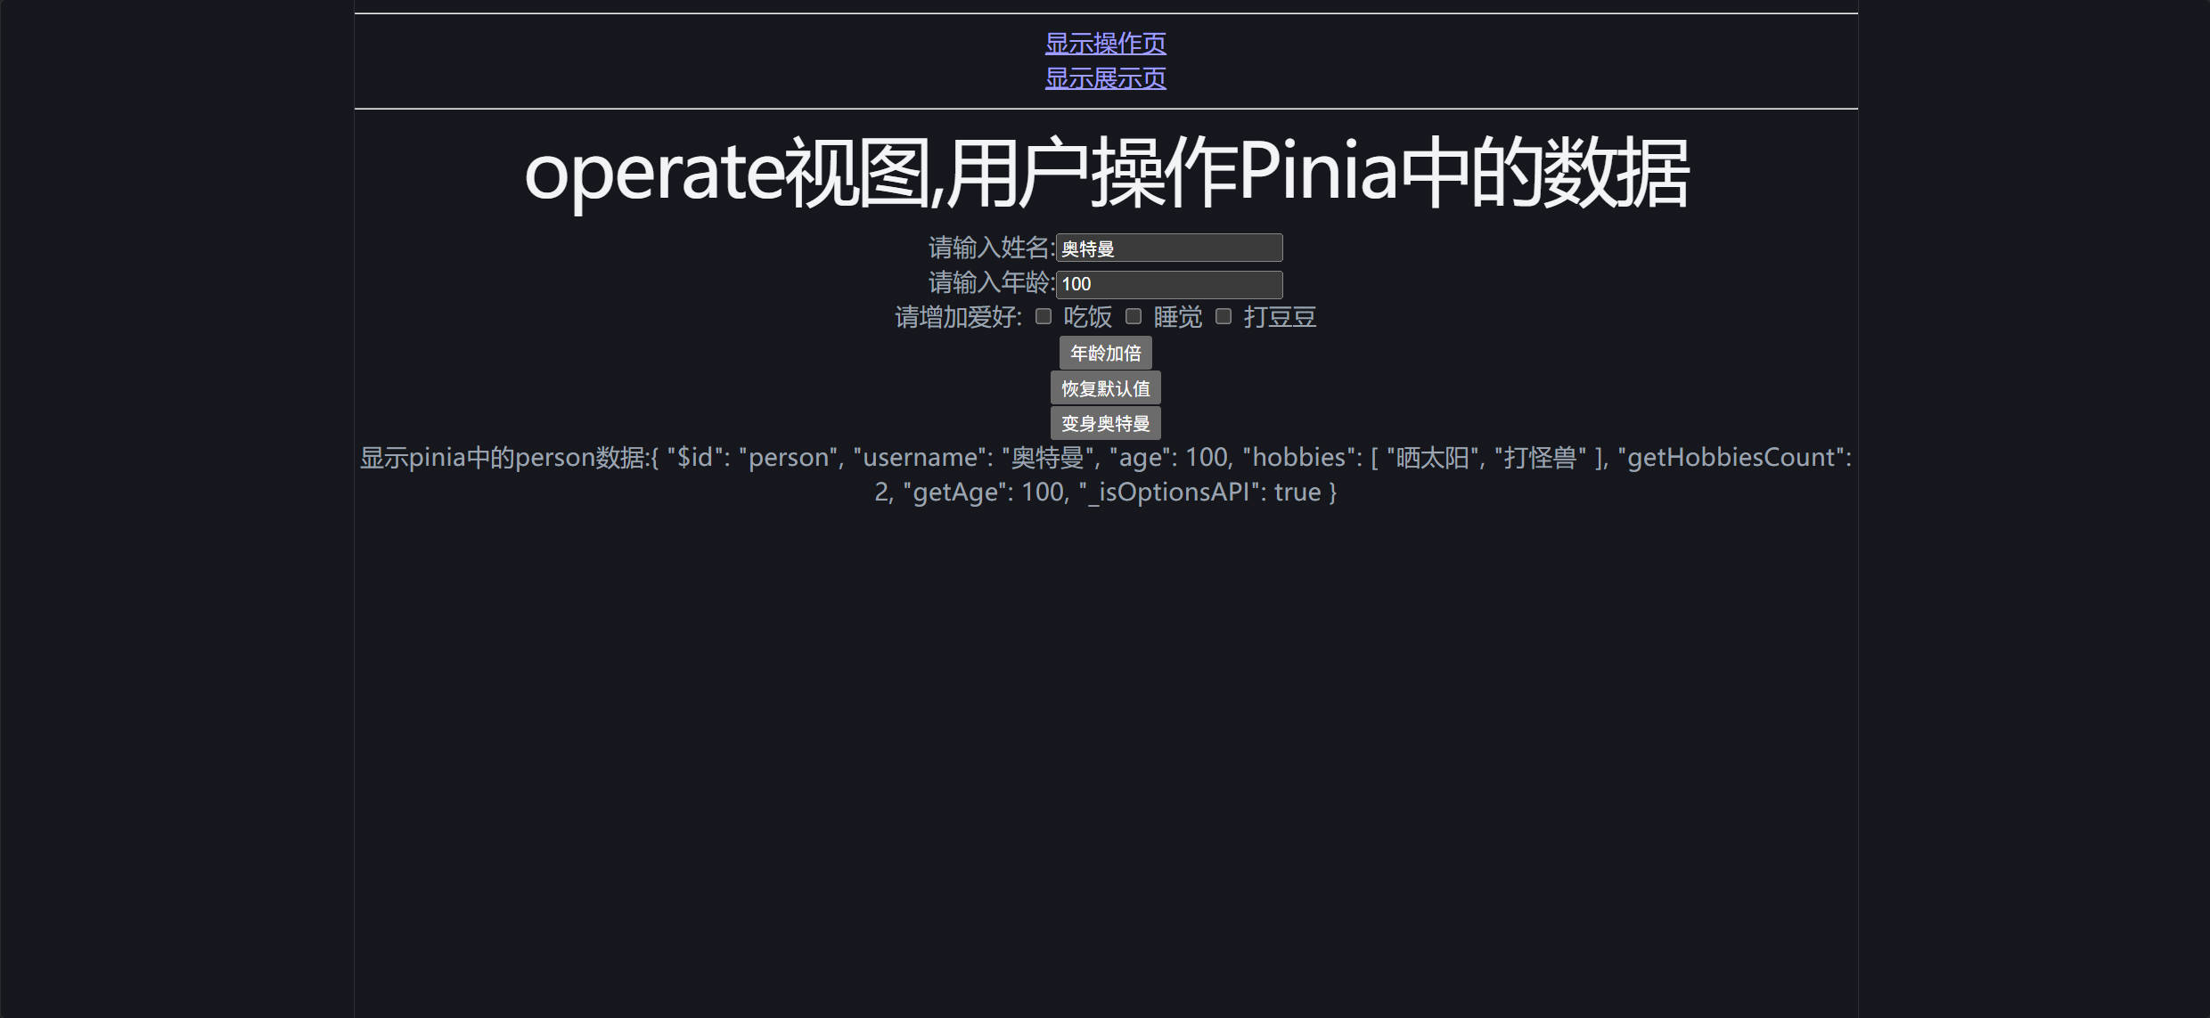This screenshot has height=1018, width=2210.
Task: Click the 请输入姓名 name input field
Action: tap(1169, 248)
